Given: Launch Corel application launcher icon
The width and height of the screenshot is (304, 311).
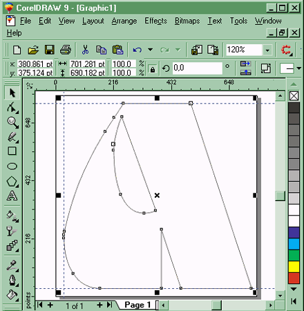Looking at the screenshot, I should (287, 50).
